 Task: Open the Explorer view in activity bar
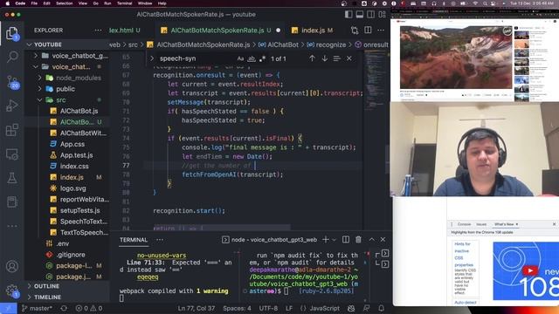(11, 33)
